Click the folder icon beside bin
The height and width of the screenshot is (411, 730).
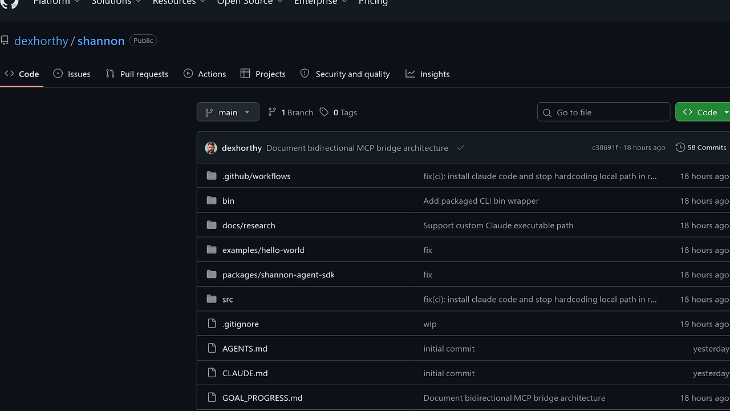[212, 200]
